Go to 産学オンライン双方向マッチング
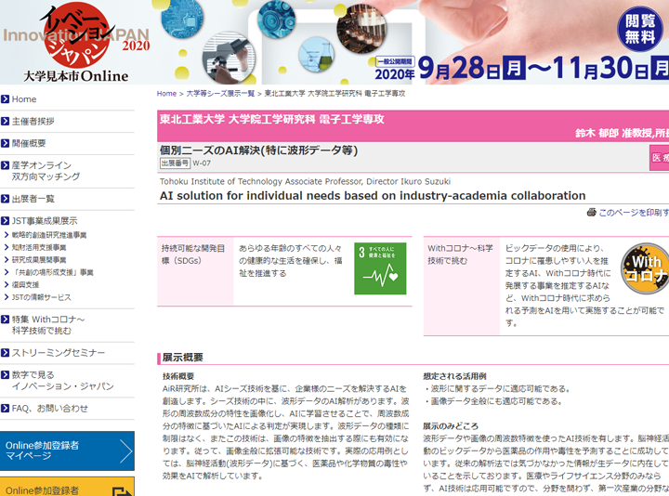Viewport: 669px width, 496px height. pyautogui.click(x=46, y=171)
